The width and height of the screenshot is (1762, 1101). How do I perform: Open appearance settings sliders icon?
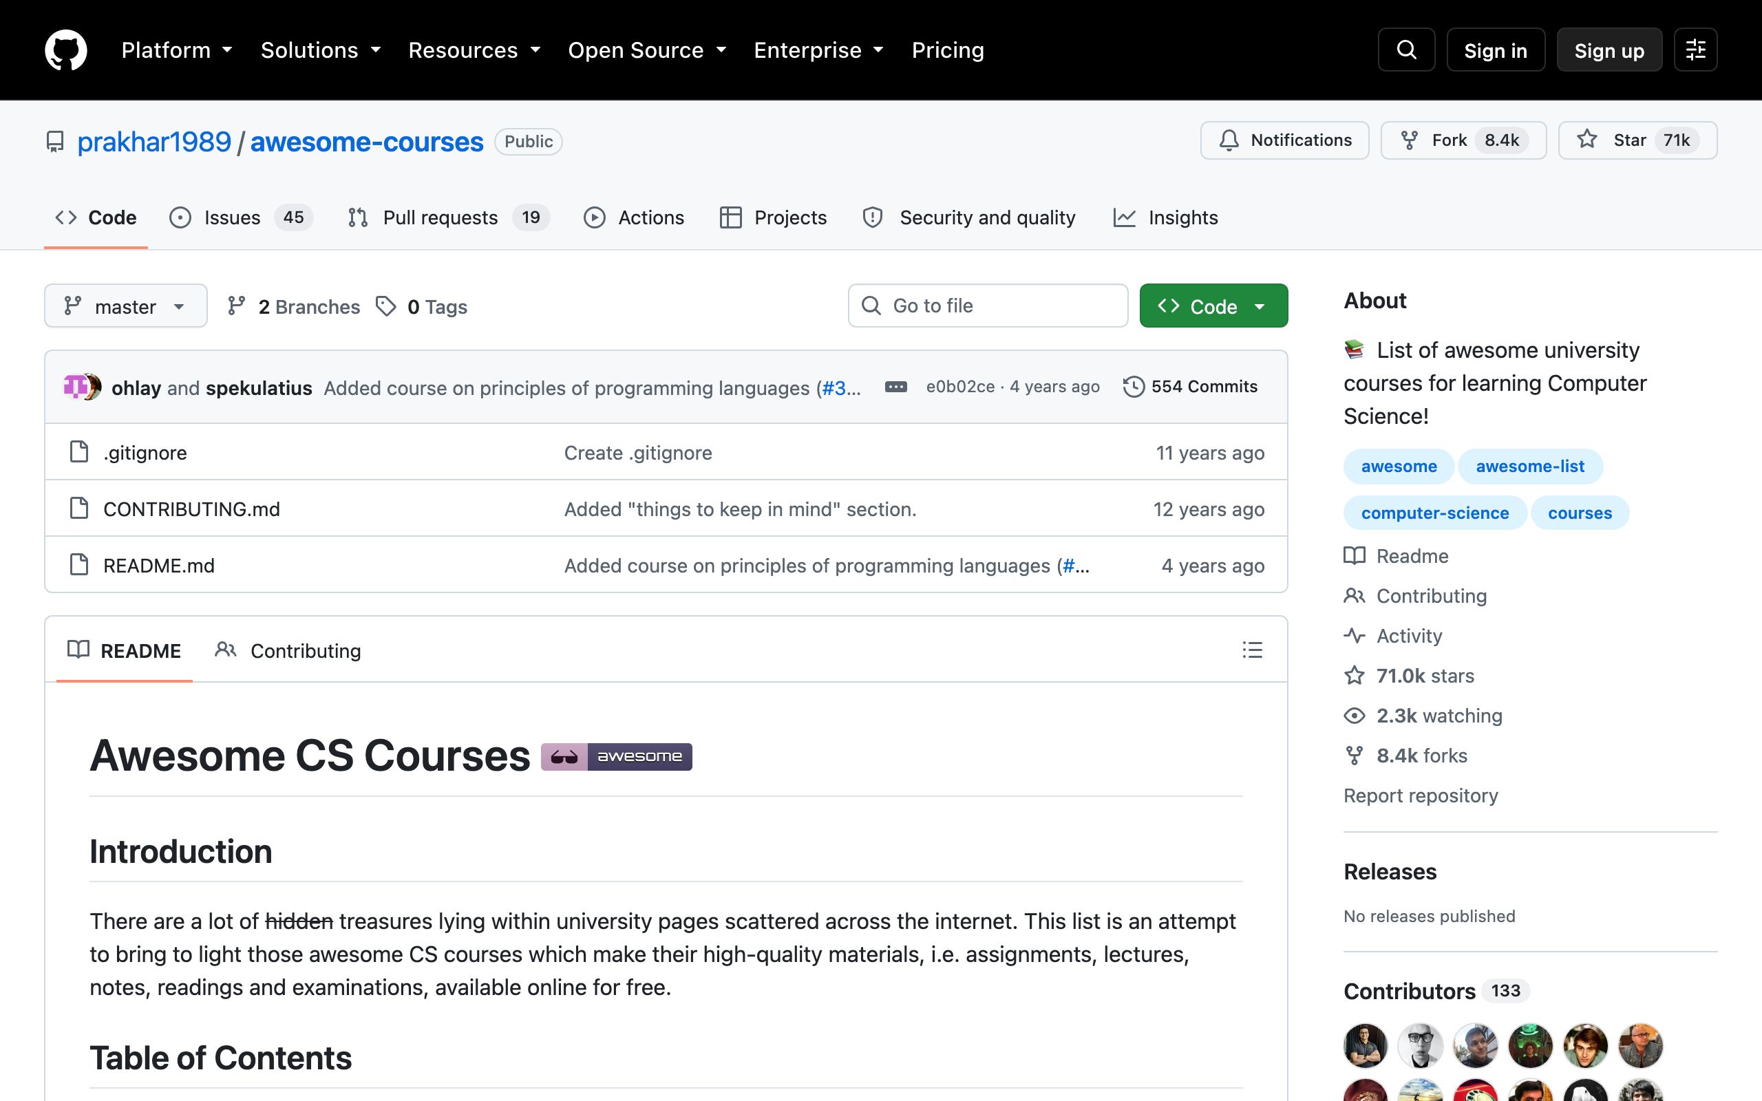click(1695, 50)
